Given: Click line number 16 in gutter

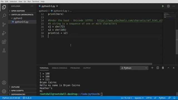Looking at the screenshot, I should tap(42, 27).
